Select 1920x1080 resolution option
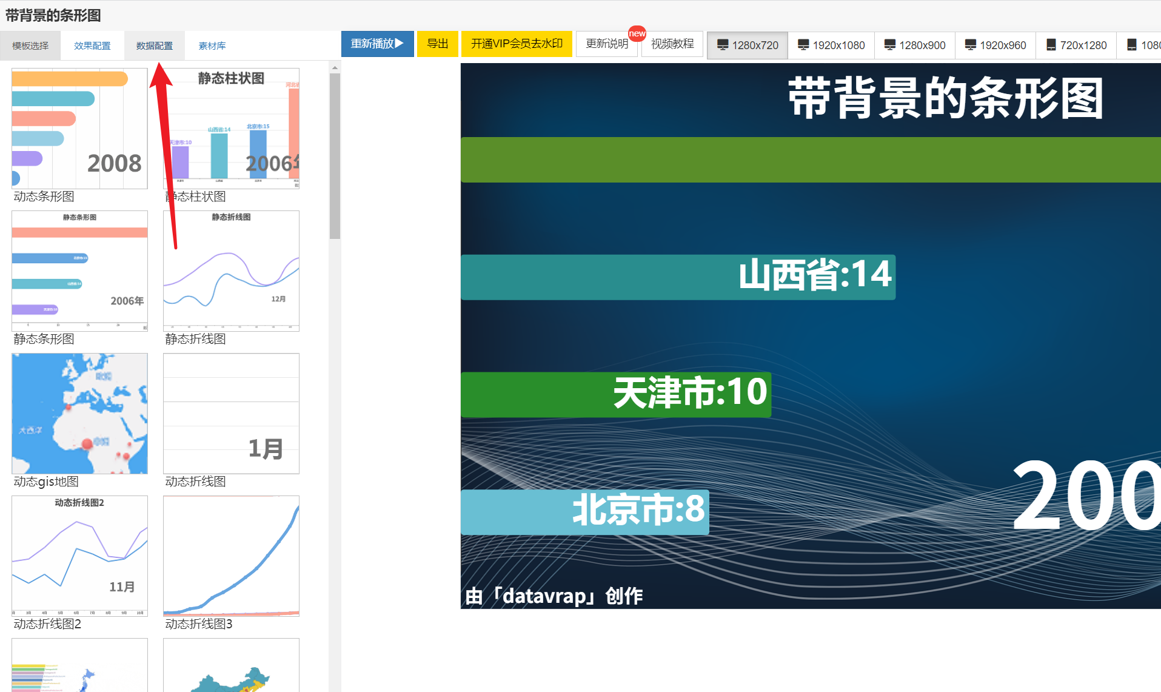 point(831,45)
